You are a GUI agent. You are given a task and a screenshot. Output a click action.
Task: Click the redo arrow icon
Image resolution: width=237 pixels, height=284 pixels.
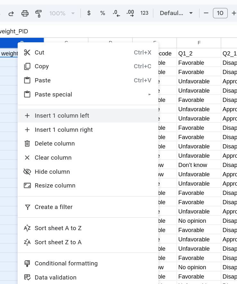click(11, 13)
